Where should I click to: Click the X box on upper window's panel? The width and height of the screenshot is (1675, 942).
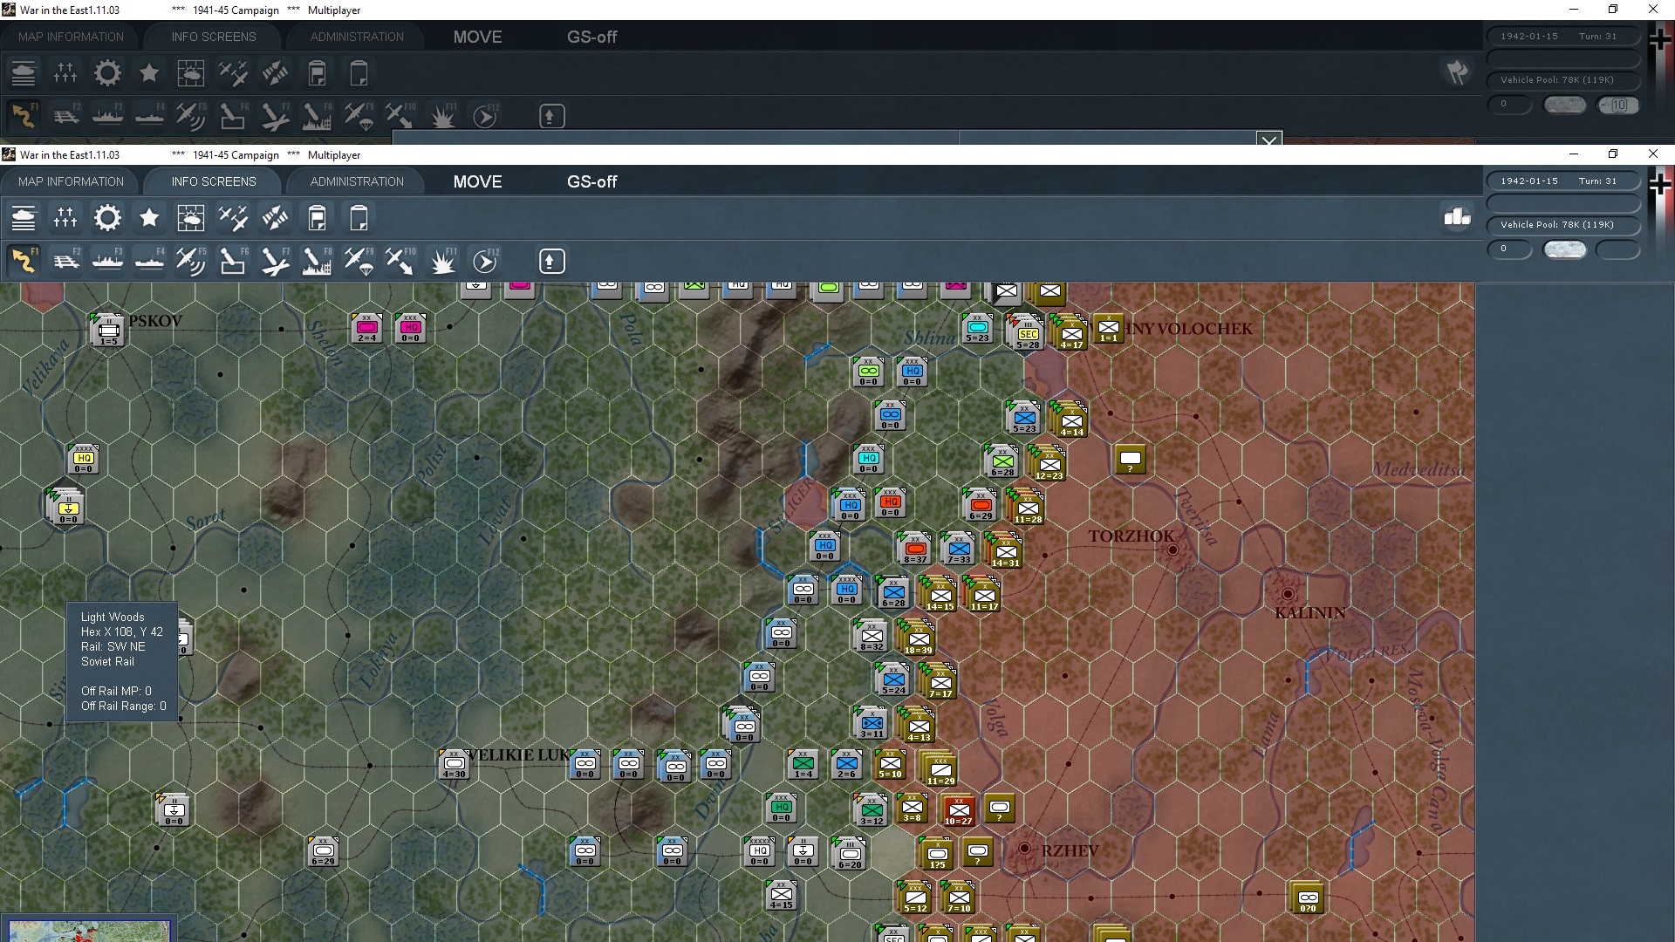[x=1269, y=140]
